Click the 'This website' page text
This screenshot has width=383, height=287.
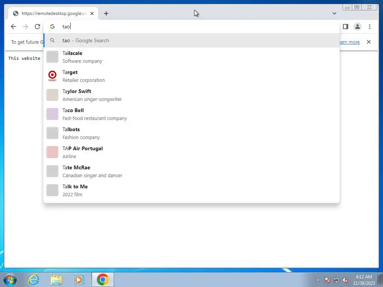24,58
